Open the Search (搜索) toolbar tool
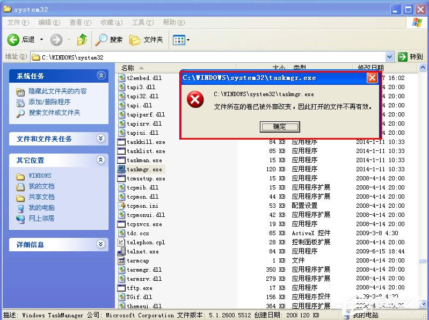The image size is (429, 320). point(101,40)
